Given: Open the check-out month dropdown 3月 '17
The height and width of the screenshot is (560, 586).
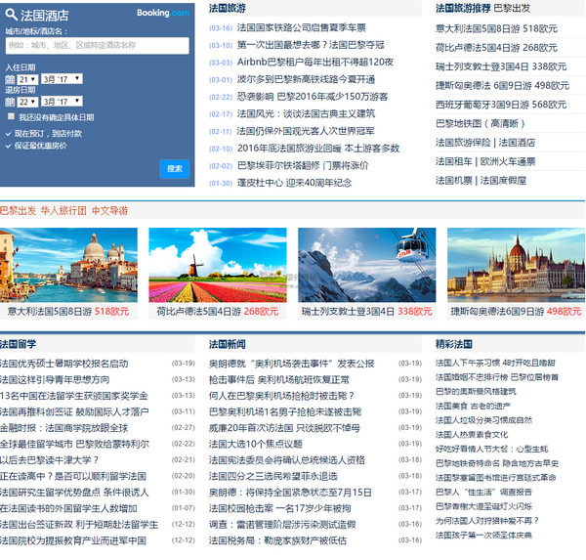Looking at the screenshot, I should pos(62,102).
